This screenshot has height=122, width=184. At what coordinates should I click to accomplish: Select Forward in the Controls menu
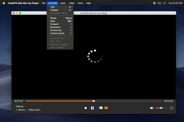point(60,24)
